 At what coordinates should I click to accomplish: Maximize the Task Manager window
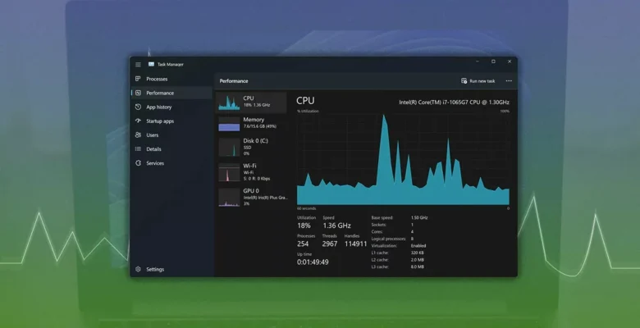pyautogui.click(x=493, y=61)
